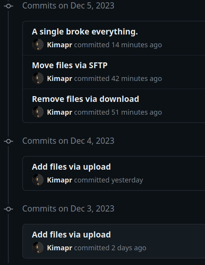Open the Dec 4 "Add files via upload" commit
205x265 pixels.
click(71, 167)
